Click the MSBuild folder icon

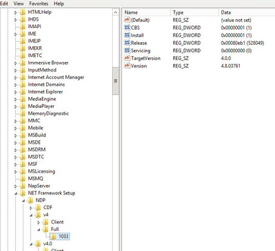pos(23,135)
